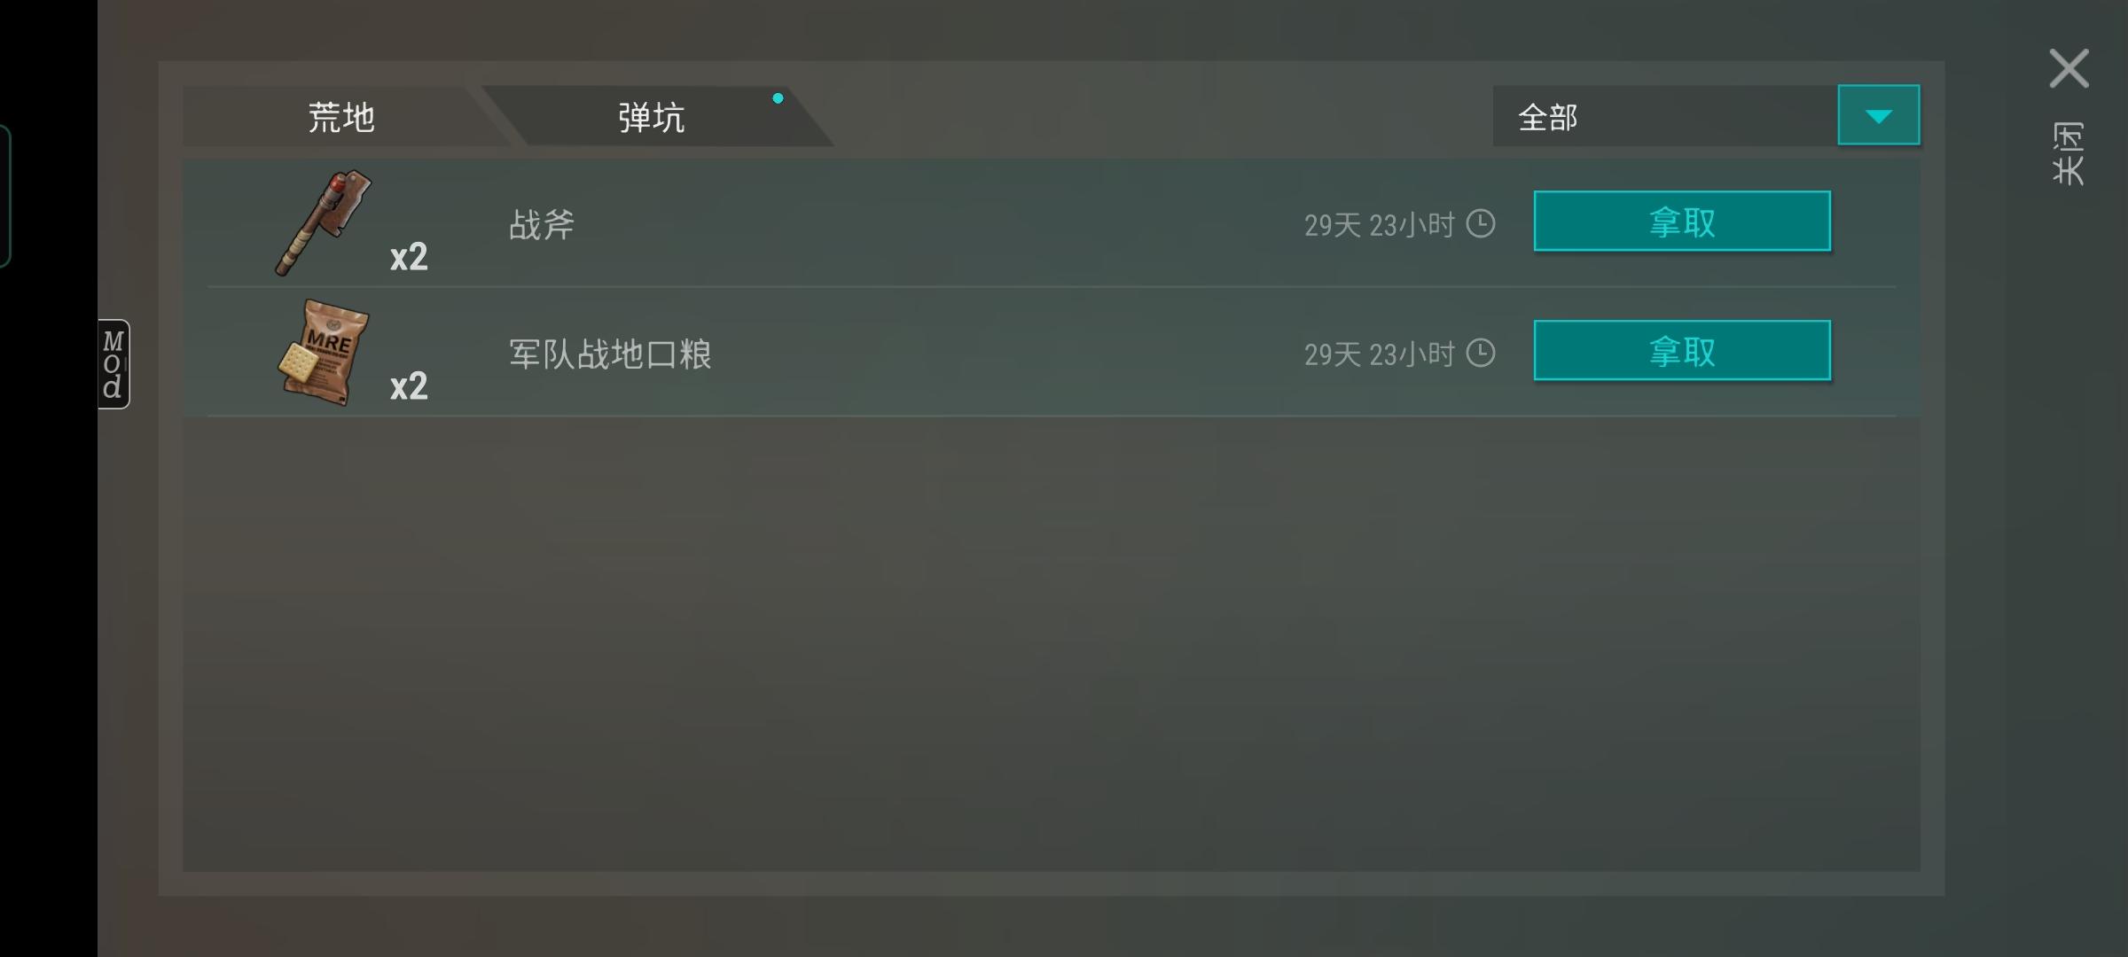Click the 29天 23小时 timer in 战斧 row
The height and width of the screenshot is (957, 2128).
1379,225
